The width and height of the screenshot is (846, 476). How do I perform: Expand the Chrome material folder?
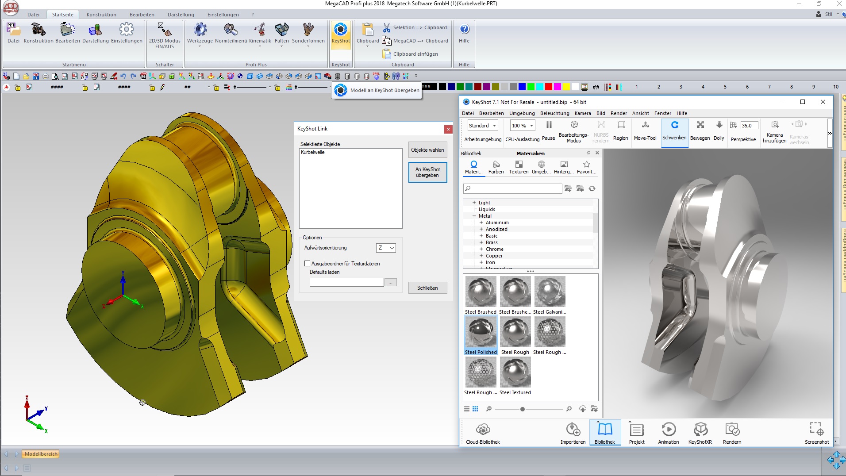click(x=481, y=249)
